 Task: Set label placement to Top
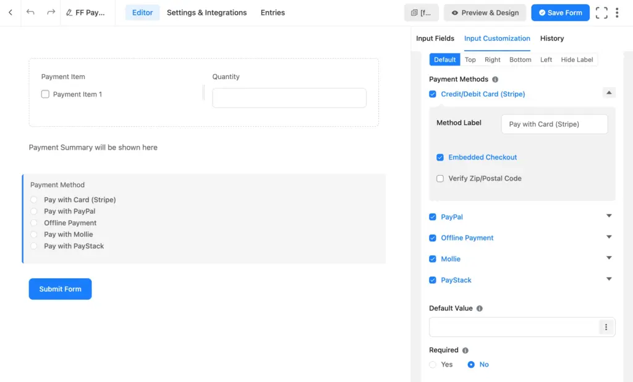point(470,60)
